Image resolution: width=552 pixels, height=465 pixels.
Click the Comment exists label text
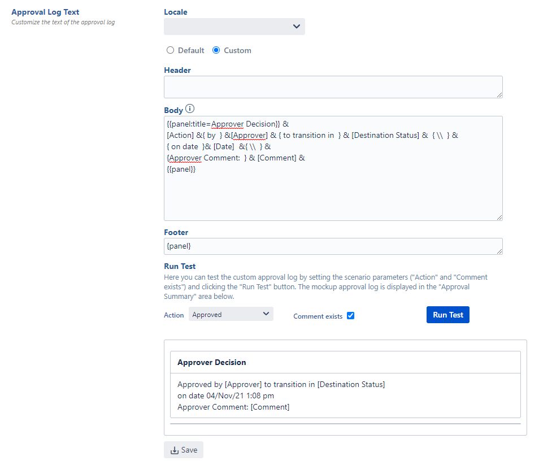click(x=318, y=316)
